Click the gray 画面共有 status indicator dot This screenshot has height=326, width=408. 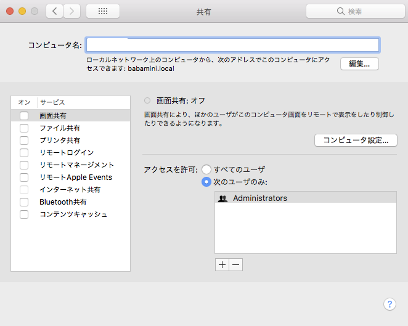coord(147,100)
